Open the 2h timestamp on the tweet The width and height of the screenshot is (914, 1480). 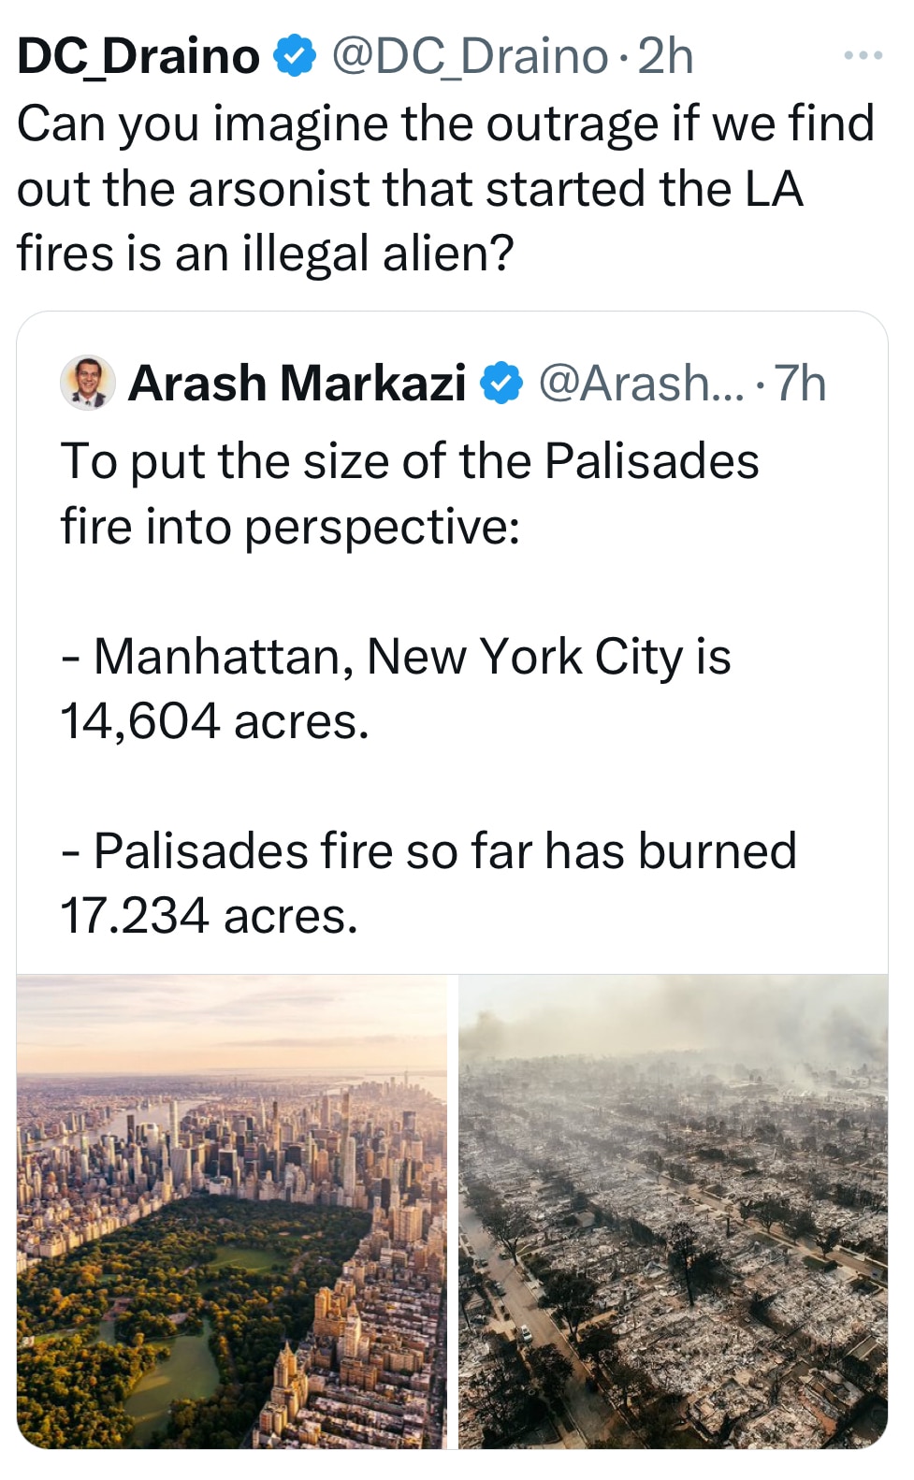tap(665, 56)
